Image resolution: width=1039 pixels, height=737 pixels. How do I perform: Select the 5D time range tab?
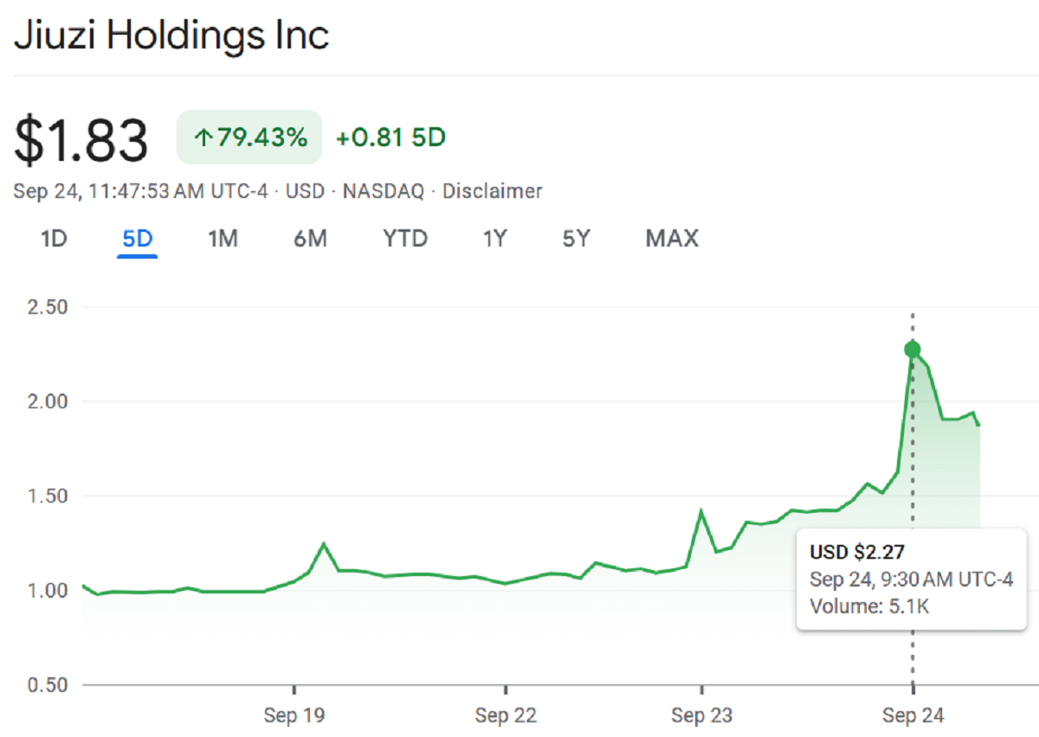point(138,239)
